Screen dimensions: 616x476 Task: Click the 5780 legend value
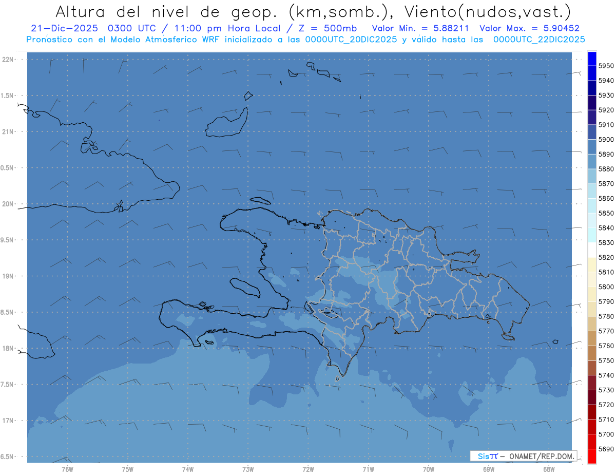(x=606, y=316)
